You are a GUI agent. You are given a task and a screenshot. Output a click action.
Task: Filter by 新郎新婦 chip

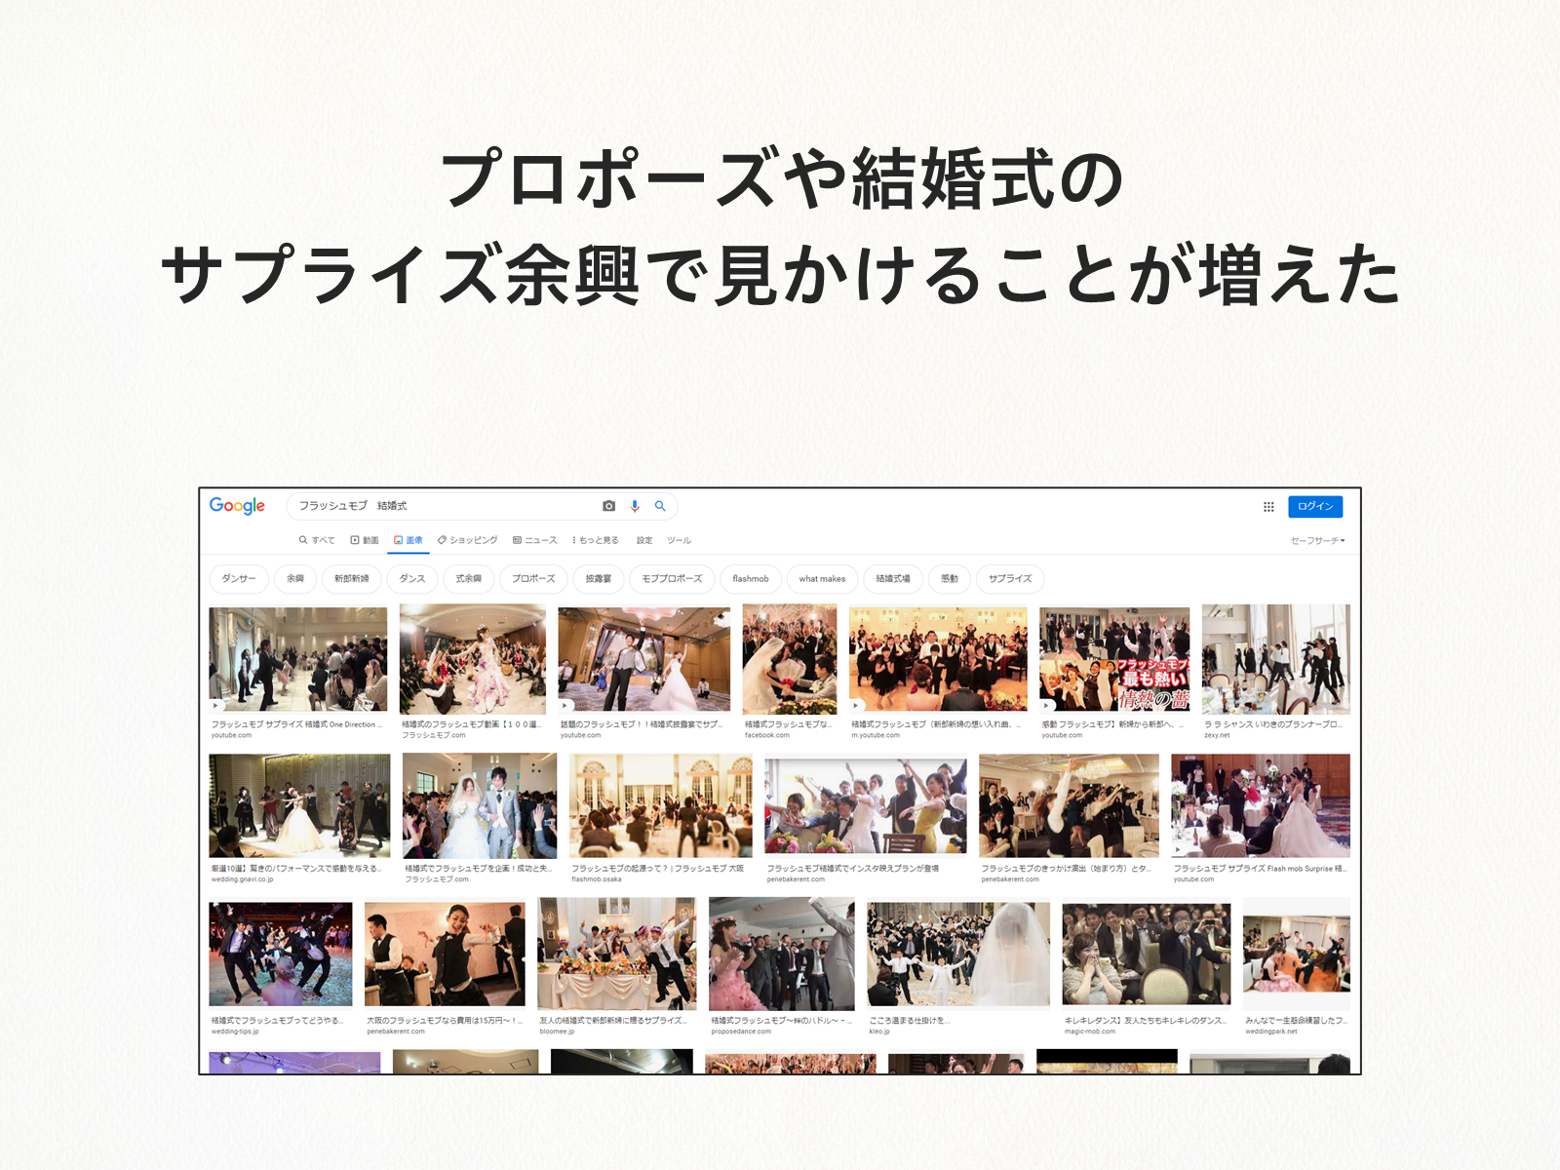pos(352,579)
